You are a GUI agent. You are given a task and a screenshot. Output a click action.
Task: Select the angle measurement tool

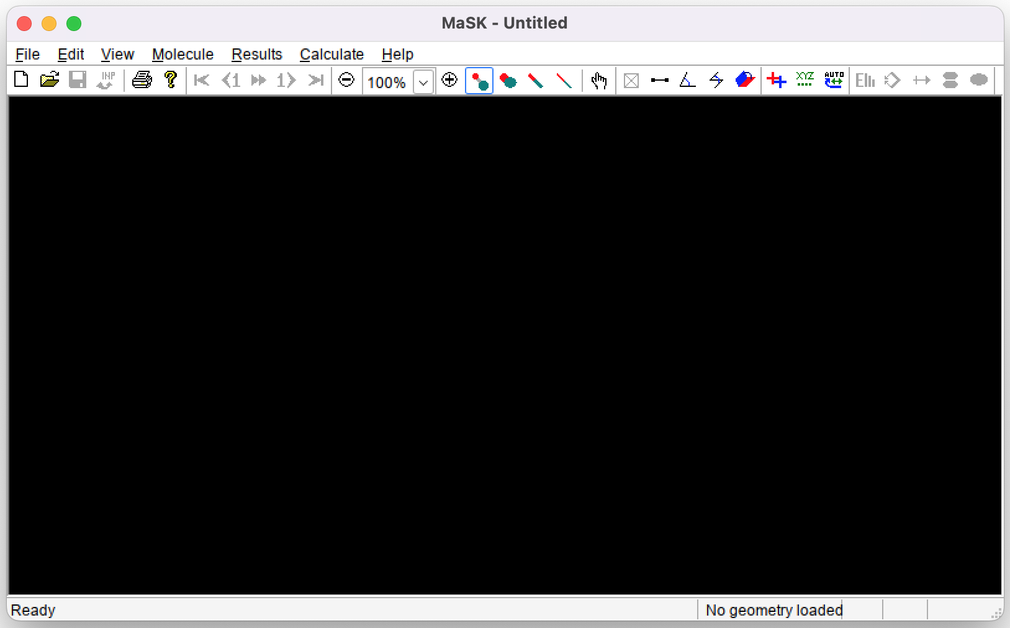tap(687, 80)
